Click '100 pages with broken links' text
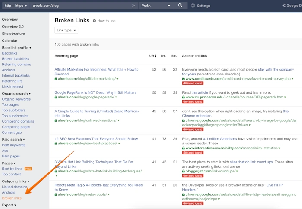Screen dimensions: 302x209 (x=77, y=44)
